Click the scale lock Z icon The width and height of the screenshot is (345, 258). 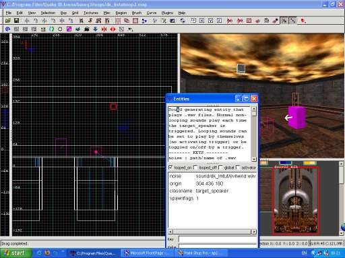tap(220, 21)
